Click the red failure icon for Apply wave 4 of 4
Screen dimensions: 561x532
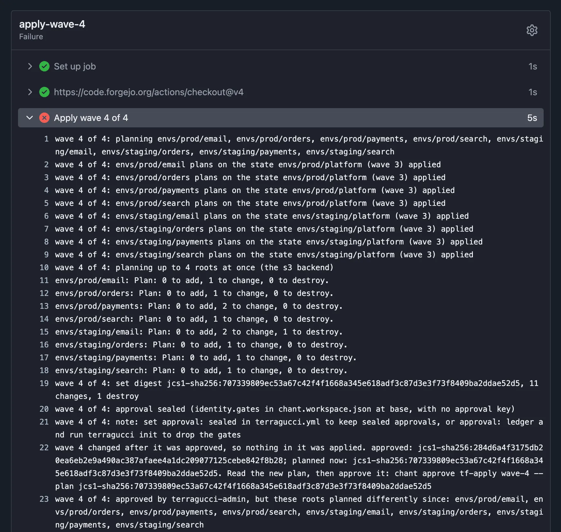click(44, 118)
